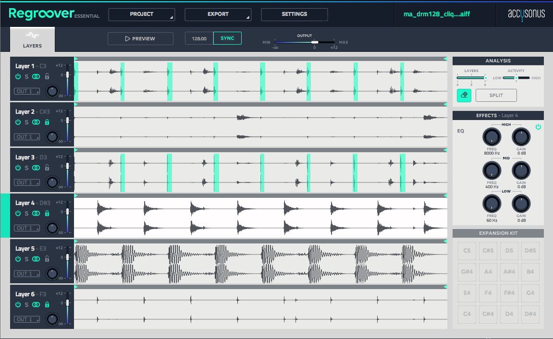Screen dimensions: 553x339
Task: Click the A4 expansion kit pad
Action: 488,272
